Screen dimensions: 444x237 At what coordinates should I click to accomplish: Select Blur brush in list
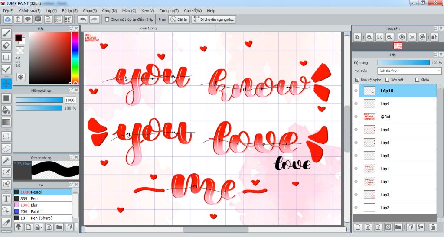click(43, 205)
